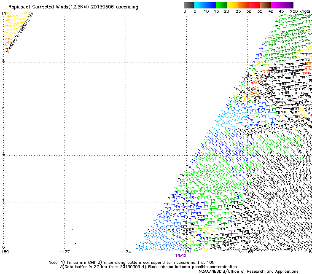Click the 'NOAA/NESDIS/Office of Research and Applications' credit
Screen dimensions: 312x274
[x=248, y=271]
